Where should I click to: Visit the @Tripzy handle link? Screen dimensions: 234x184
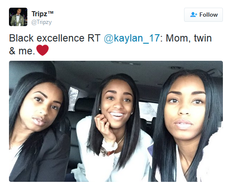[x=41, y=22]
